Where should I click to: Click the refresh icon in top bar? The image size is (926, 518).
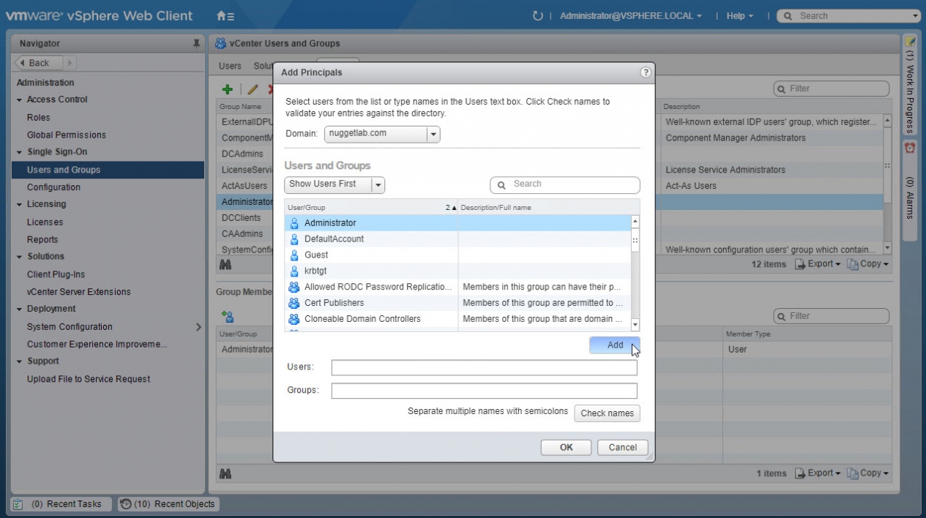coord(538,15)
